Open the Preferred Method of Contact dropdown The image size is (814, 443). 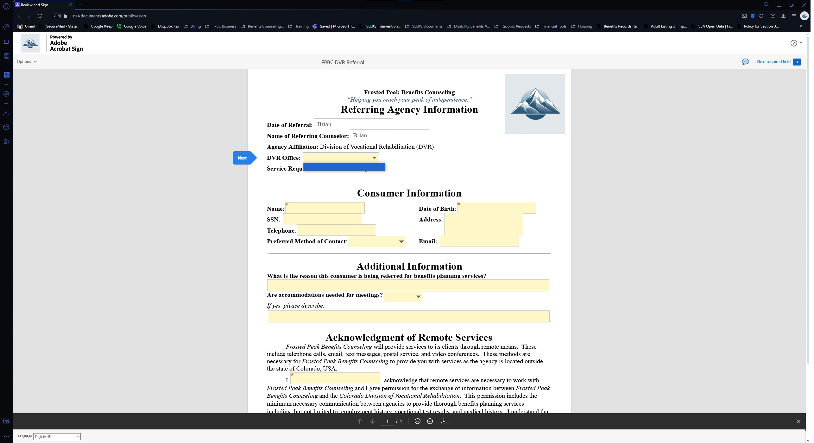[x=401, y=241]
